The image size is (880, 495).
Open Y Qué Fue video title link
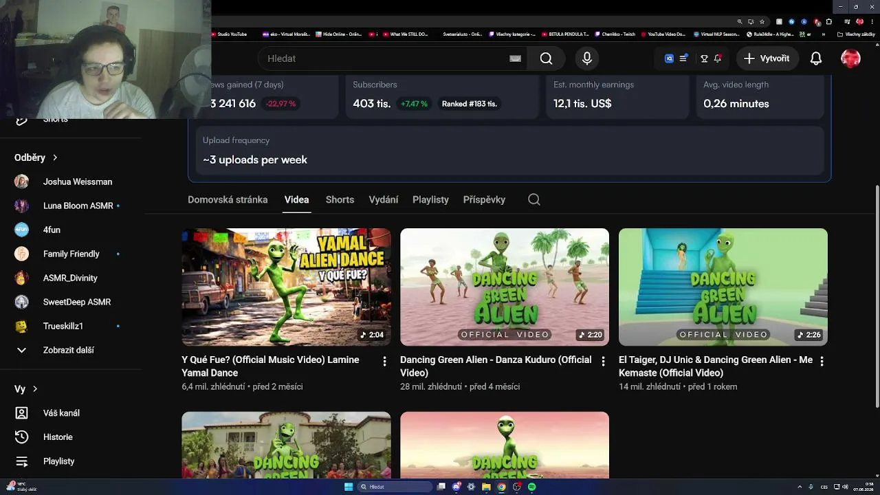(x=270, y=366)
